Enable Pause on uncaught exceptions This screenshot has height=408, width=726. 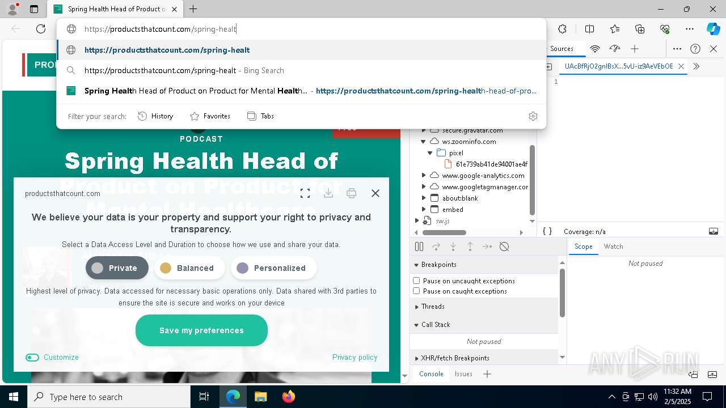416,280
